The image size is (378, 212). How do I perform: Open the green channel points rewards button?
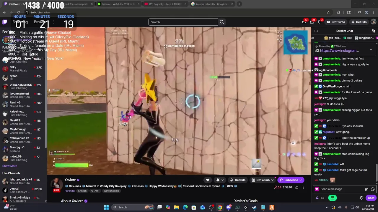pyautogui.click(x=333, y=198)
